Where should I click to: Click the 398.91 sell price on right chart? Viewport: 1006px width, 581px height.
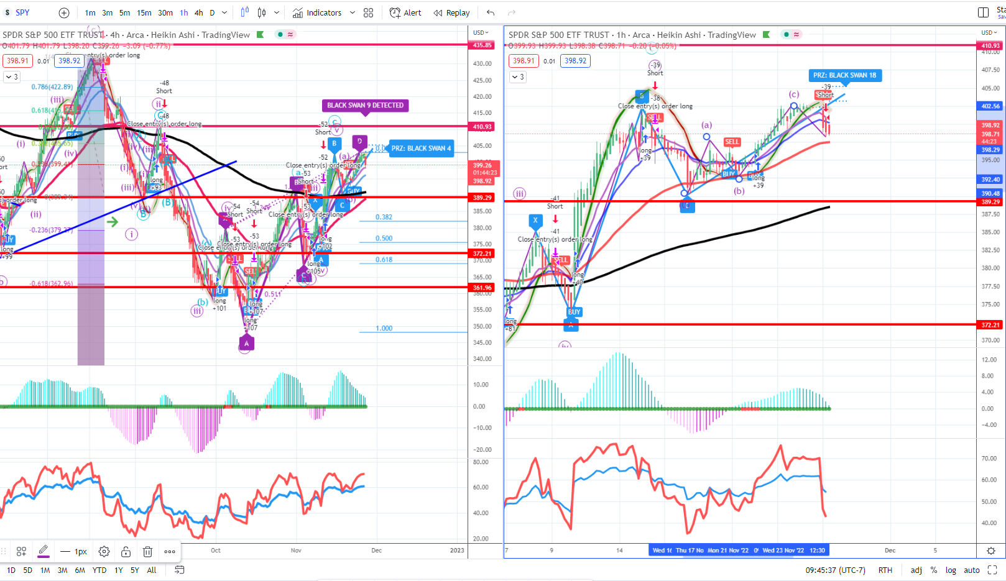[524, 61]
